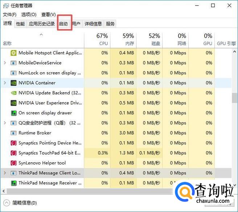Screen dimensions: 238x212
Task: Click the vertical scrollbar up arrow
Action: pyautogui.click(x=234, y=52)
